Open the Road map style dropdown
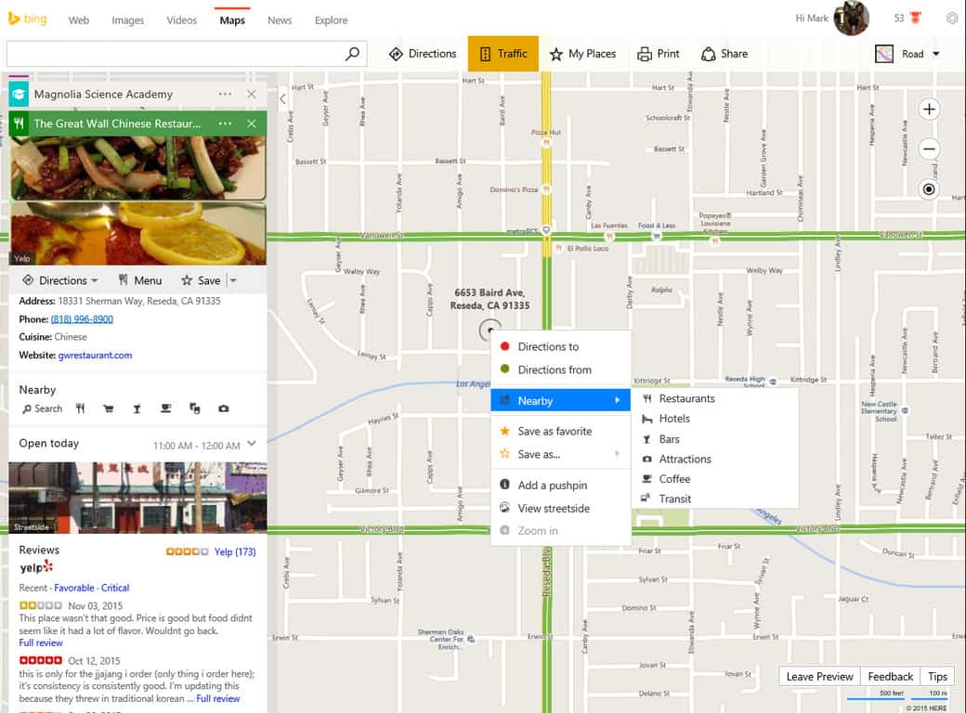This screenshot has width=966, height=713. (907, 54)
